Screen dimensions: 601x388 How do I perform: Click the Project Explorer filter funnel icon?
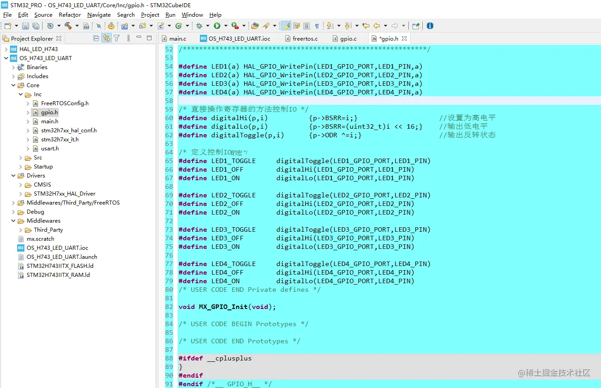point(117,38)
